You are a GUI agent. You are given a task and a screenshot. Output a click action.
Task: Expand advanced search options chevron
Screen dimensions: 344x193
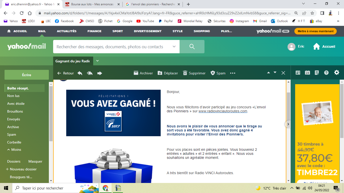click(x=174, y=47)
